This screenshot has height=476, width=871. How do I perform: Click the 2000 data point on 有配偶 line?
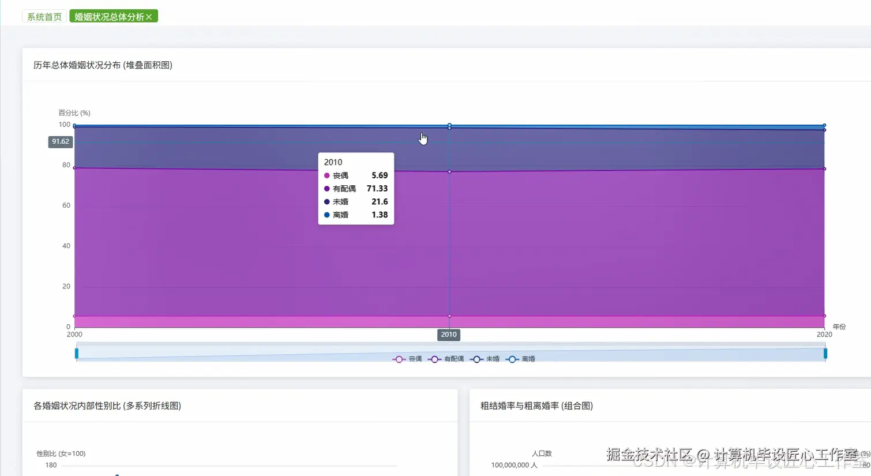(x=74, y=168)
